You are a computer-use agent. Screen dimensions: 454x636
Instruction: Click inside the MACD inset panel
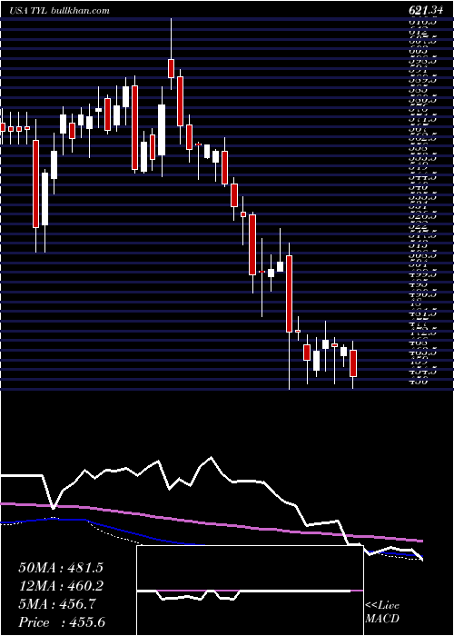(x=250, y=591)
